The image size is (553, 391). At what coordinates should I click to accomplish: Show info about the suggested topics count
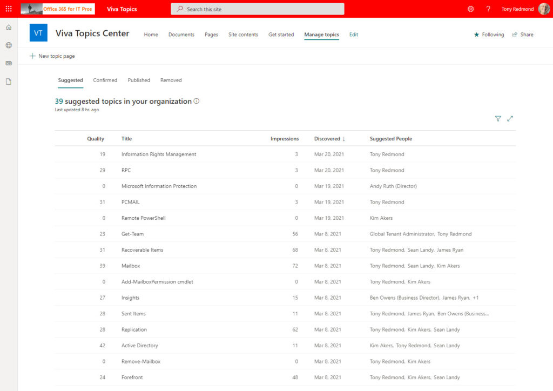197,101
